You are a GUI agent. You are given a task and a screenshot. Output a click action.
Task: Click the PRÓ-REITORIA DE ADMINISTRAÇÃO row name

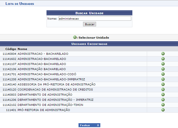click(44, 110)
